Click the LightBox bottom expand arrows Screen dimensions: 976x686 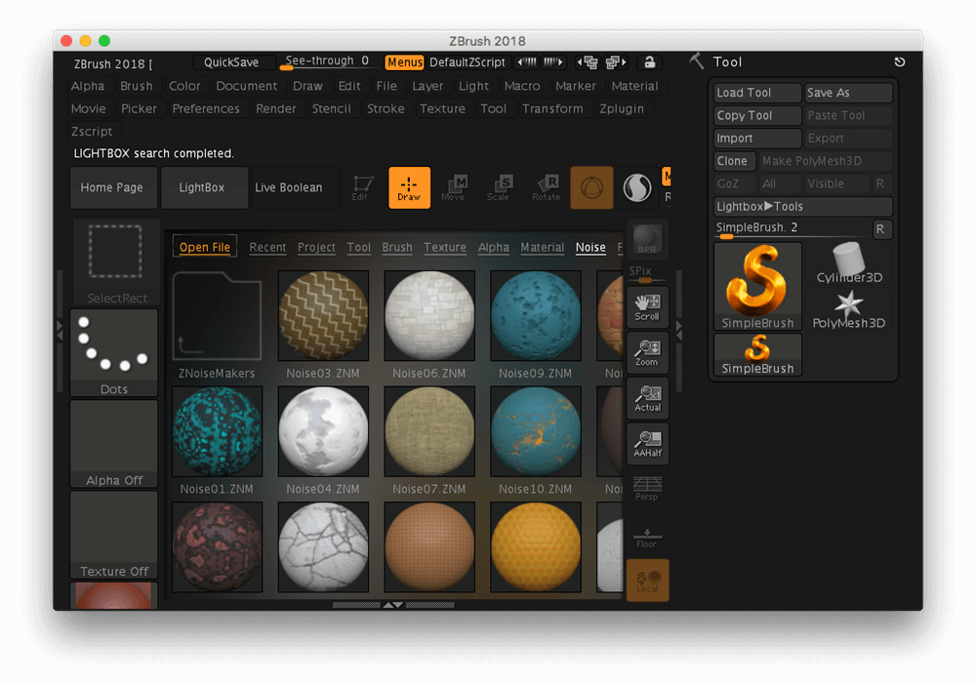[x=392, y=604]
